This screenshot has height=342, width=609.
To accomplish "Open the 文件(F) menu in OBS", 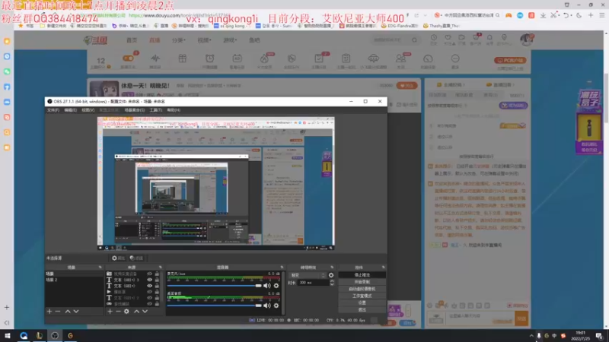I will [53, 110].
